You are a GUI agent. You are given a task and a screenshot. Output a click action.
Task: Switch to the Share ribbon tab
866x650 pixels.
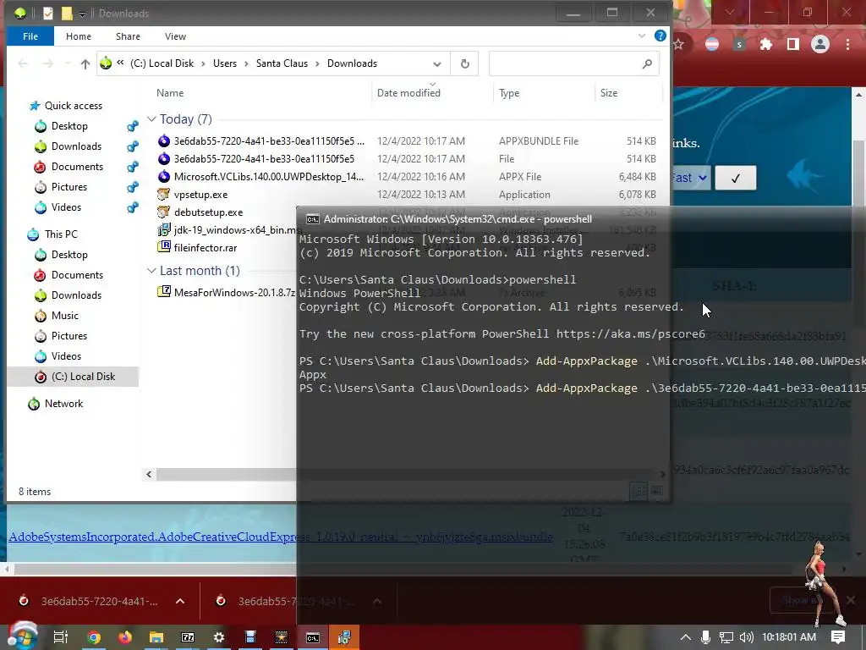click(x=128, y=36)
